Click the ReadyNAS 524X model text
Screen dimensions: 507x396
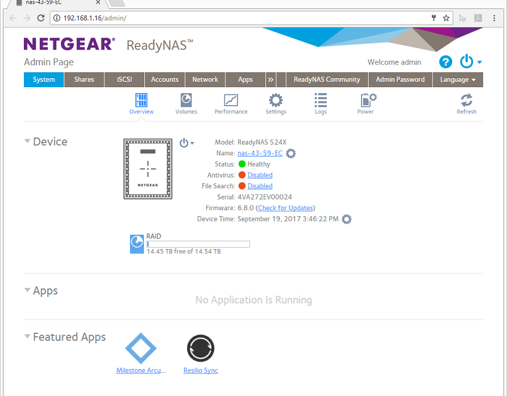pos(262,142)
